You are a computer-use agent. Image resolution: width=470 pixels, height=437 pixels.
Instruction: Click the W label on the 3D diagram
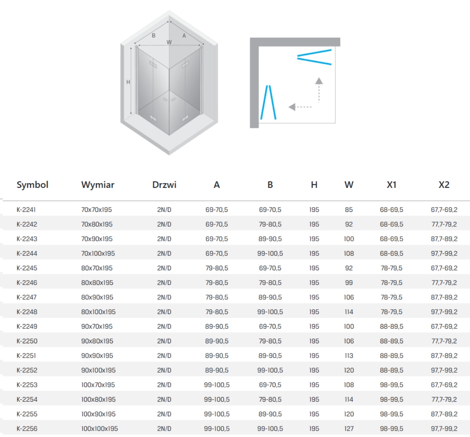point(169,42)
